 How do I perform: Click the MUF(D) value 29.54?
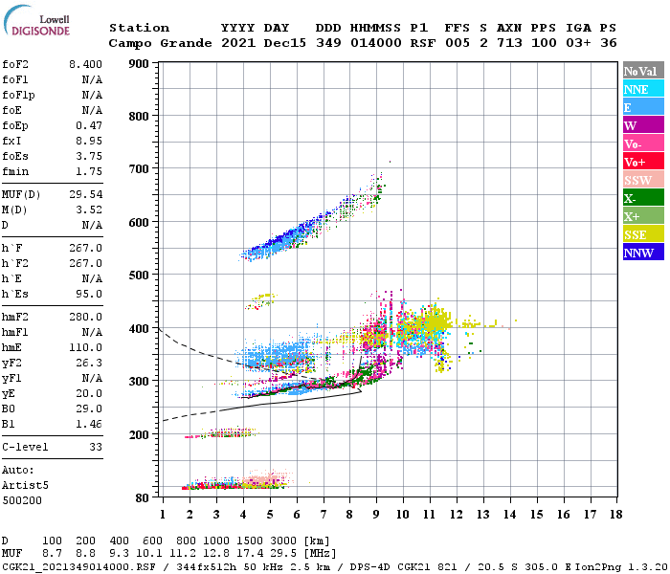click(85, 195)
